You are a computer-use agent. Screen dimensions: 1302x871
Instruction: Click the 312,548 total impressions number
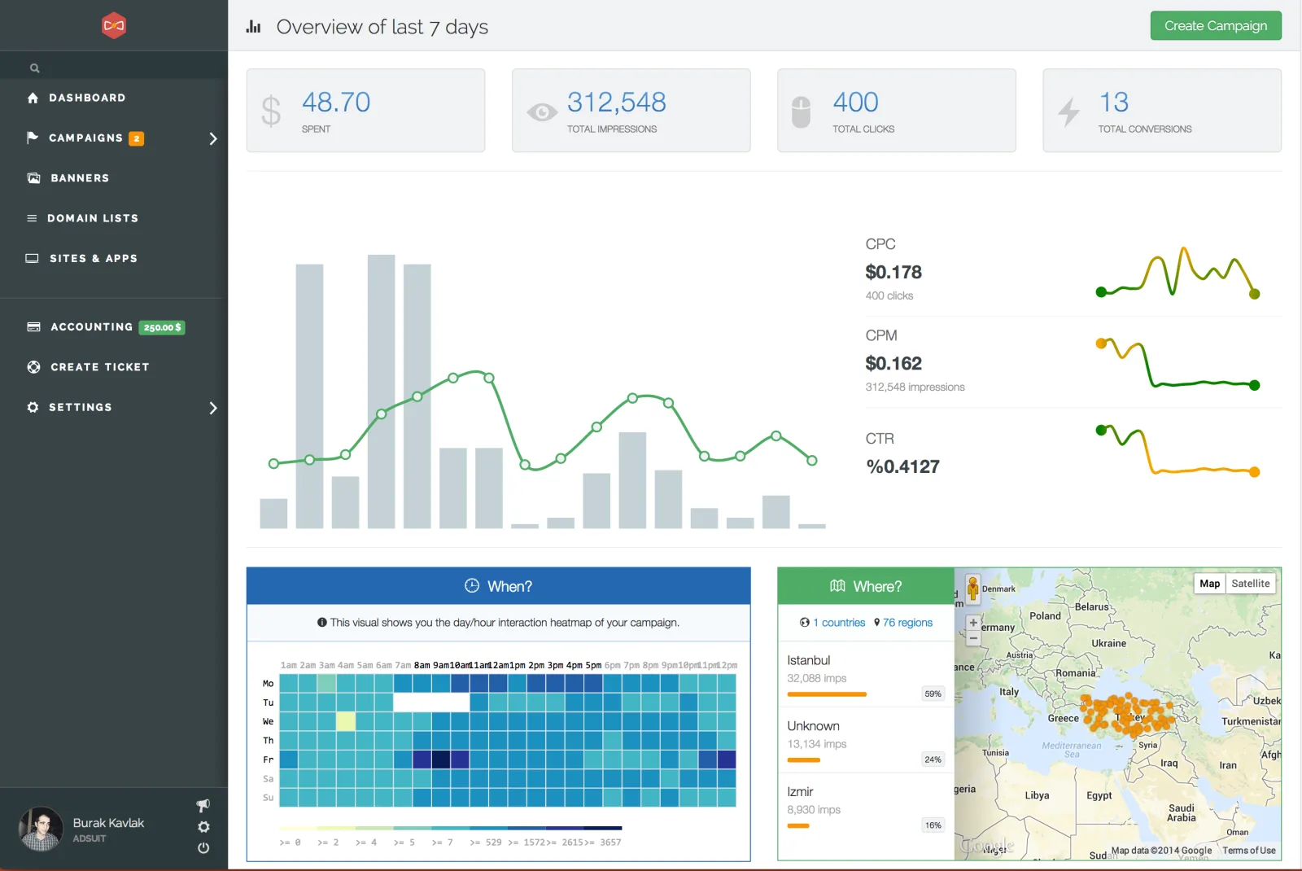tap(617, 102)
